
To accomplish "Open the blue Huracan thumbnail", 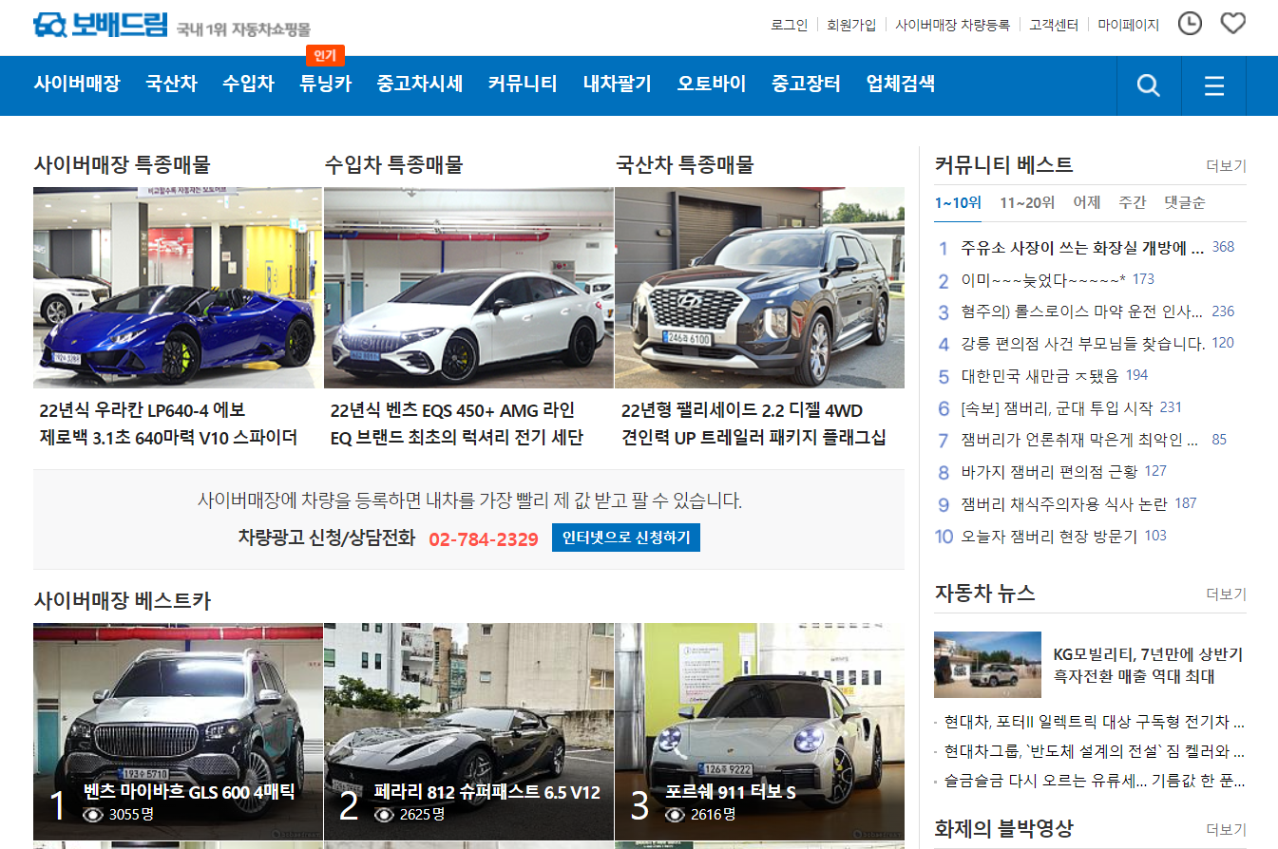I will coord(178,288).
